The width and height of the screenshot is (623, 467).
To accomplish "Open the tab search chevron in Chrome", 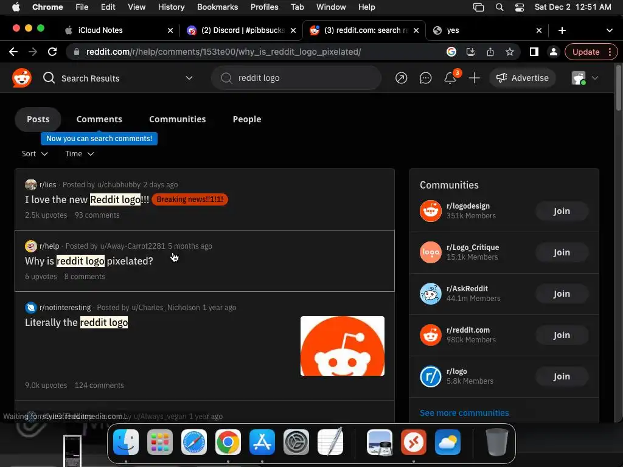I will (610, 30).
